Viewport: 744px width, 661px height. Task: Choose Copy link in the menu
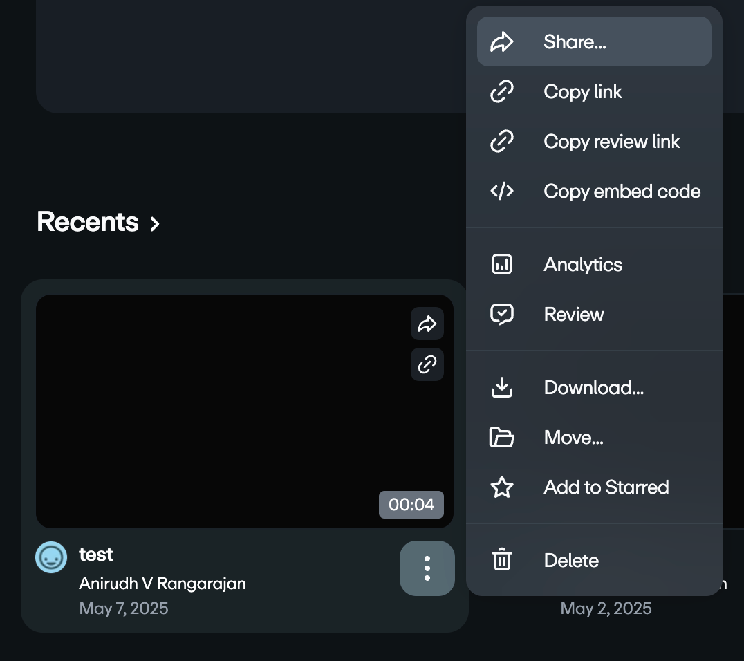pos(583,92)
